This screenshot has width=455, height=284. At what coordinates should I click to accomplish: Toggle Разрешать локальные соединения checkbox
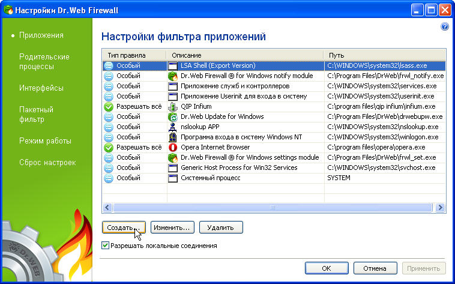(x=105, y=246)
